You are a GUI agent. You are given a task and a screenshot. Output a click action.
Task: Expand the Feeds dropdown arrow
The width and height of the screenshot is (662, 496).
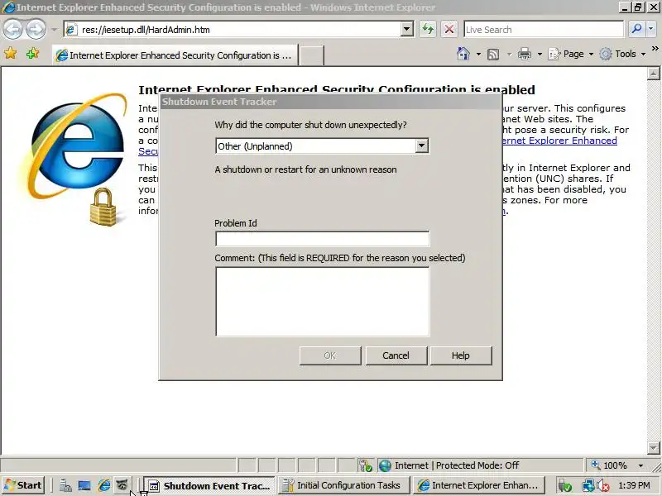(509, 54)
